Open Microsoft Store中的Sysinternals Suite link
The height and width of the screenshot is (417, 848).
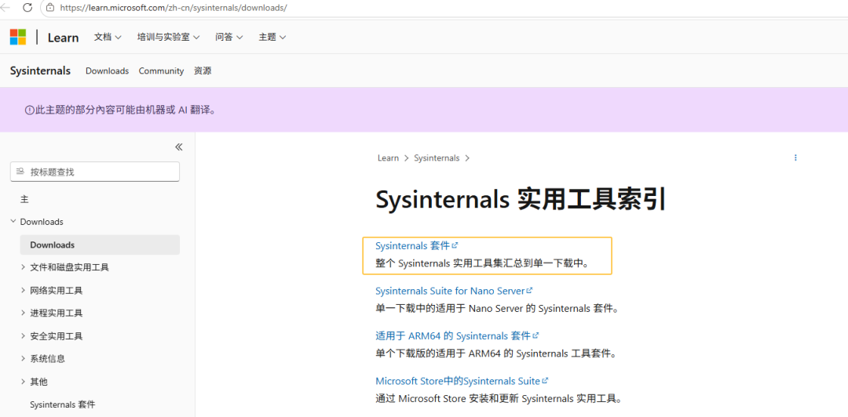[458, 381]
